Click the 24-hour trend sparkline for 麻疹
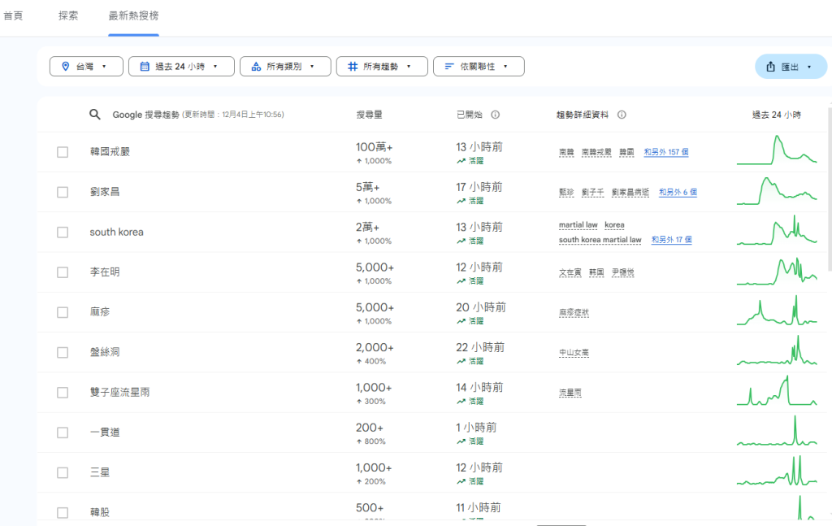The image size is (832, 526). pos(777,311)
